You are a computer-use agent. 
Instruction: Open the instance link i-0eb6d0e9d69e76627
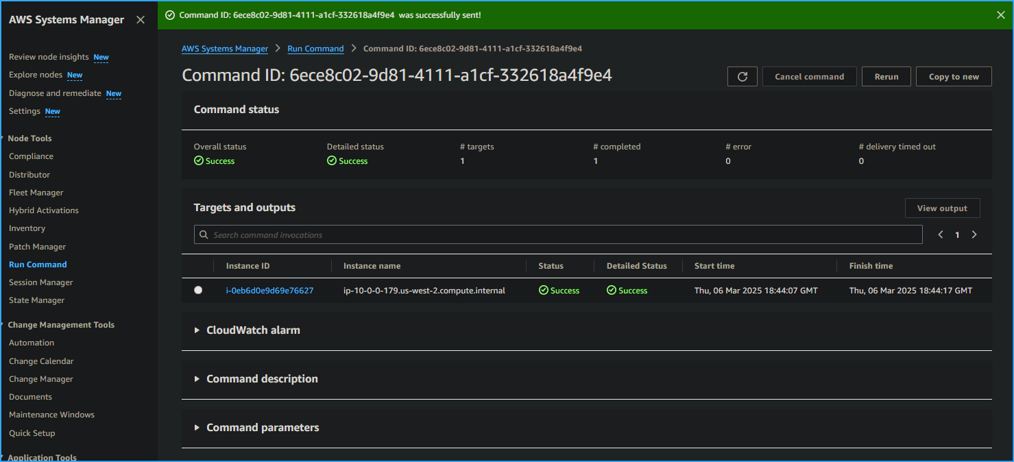(269, 290)
